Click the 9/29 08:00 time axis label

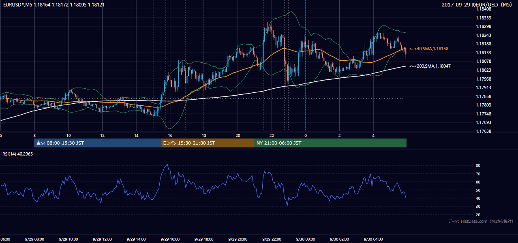pyautogui.click(x=34, y=239)
